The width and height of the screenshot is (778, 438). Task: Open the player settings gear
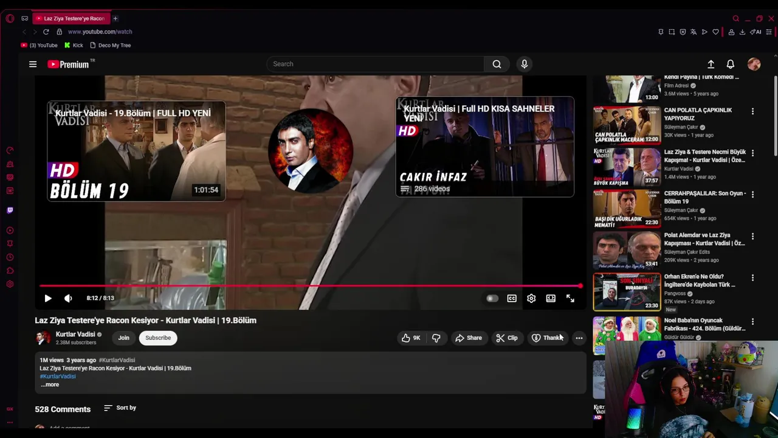coord(531,298)
